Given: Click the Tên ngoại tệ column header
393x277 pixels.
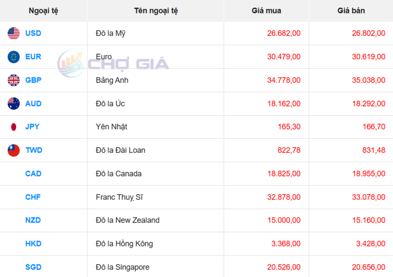Looking at the screenshot, I should click(x=156, y=11).
